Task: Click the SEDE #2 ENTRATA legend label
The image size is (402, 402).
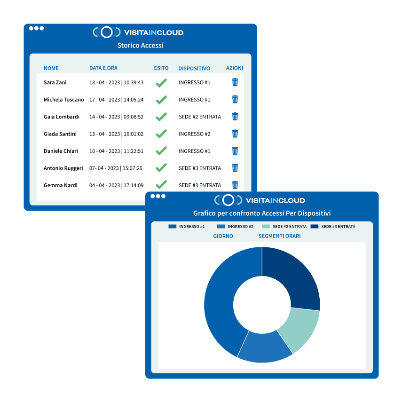Action: pyautogui.click(x=290, y=226)
